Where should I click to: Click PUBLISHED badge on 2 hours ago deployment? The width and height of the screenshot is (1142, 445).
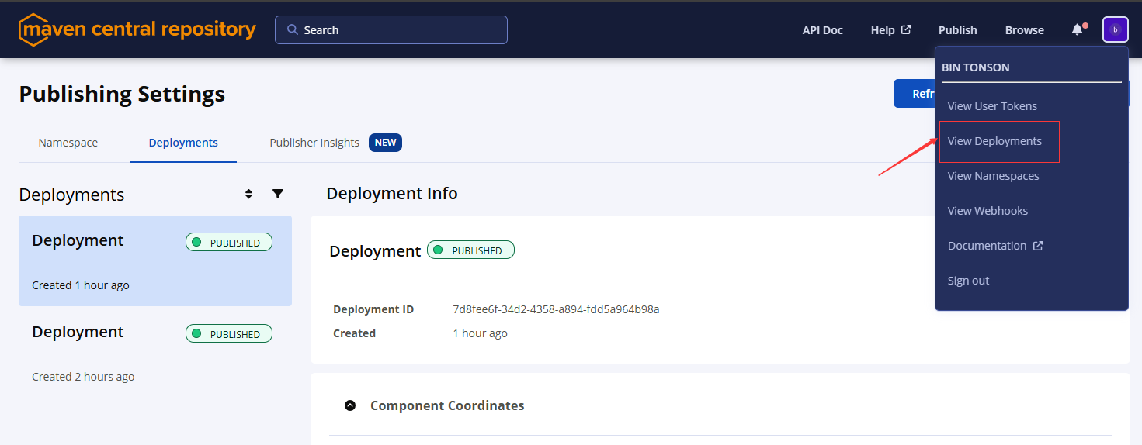click(229, 333)
